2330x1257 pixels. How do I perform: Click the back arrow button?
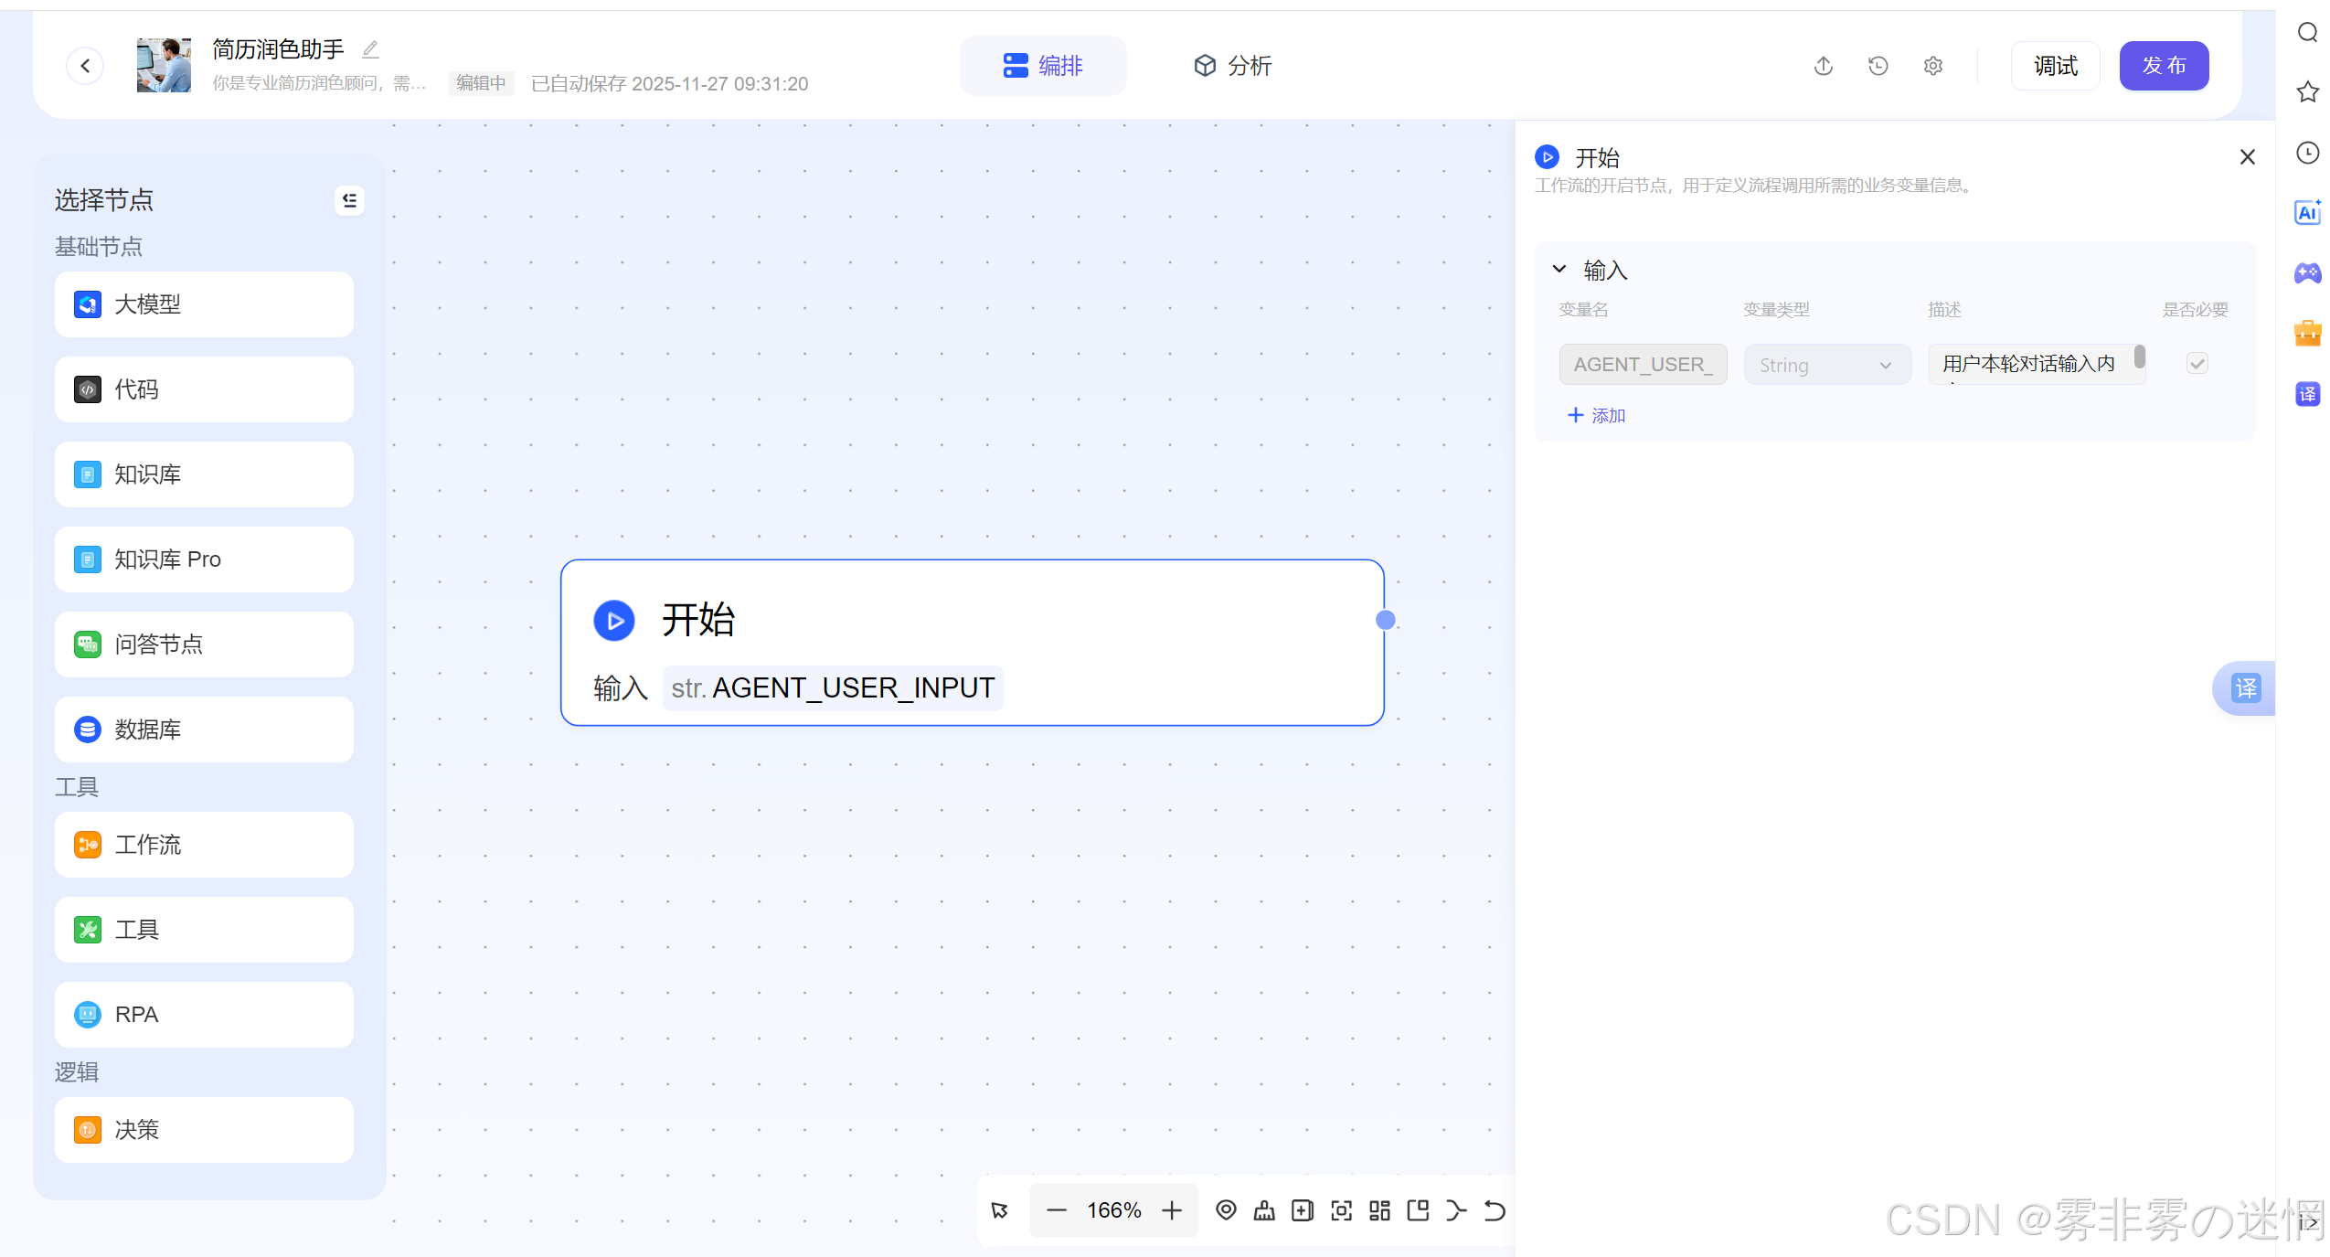[x=85, y=66]
